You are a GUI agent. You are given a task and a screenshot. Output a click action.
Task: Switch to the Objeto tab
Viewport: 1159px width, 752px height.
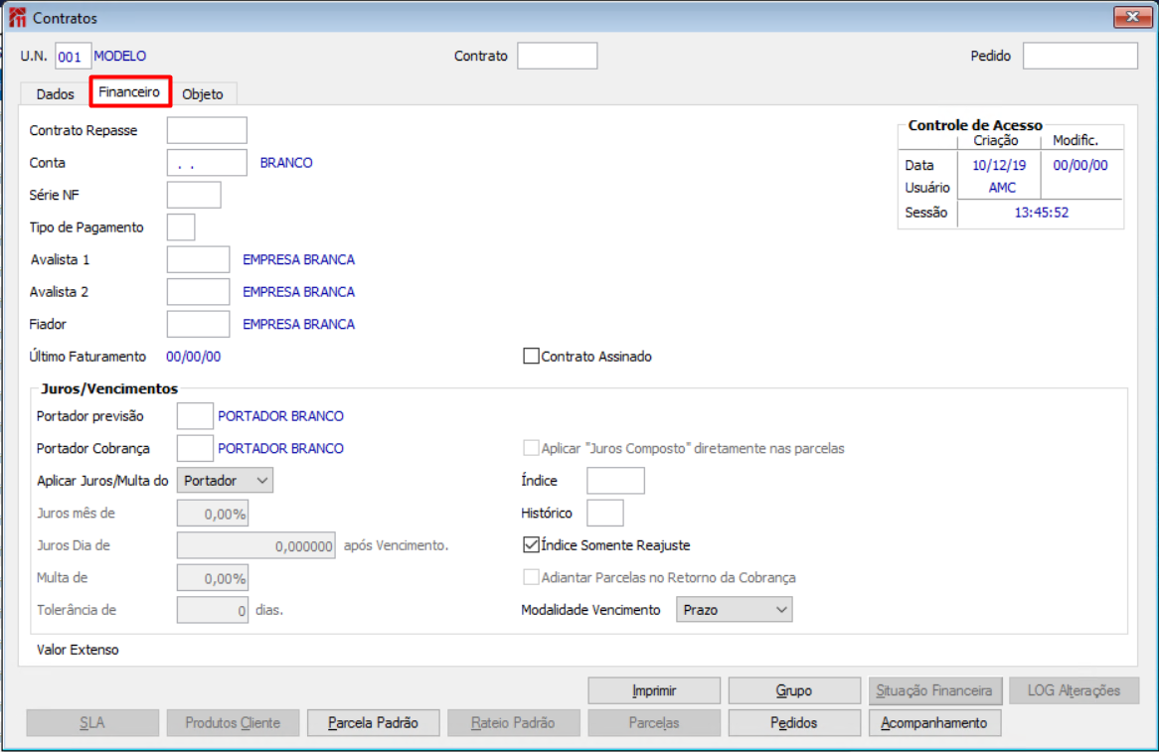click(203, 93)
